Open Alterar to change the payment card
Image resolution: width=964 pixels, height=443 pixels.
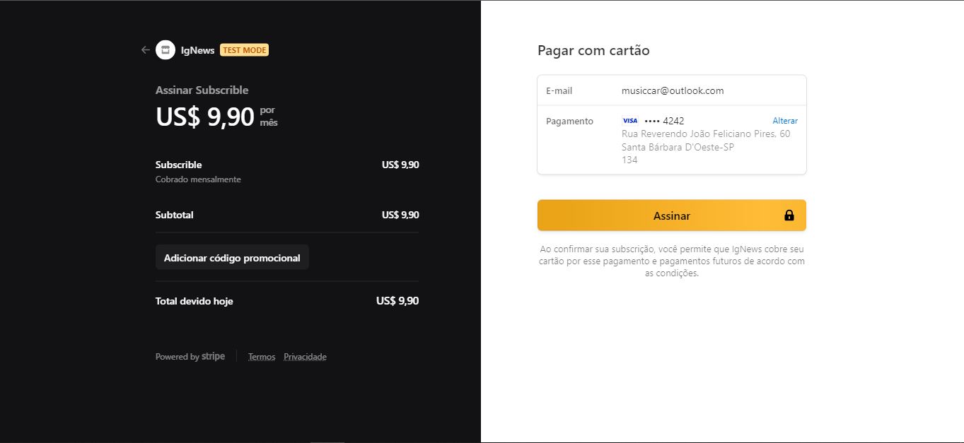pyautogui.click(x=785, y=120)
